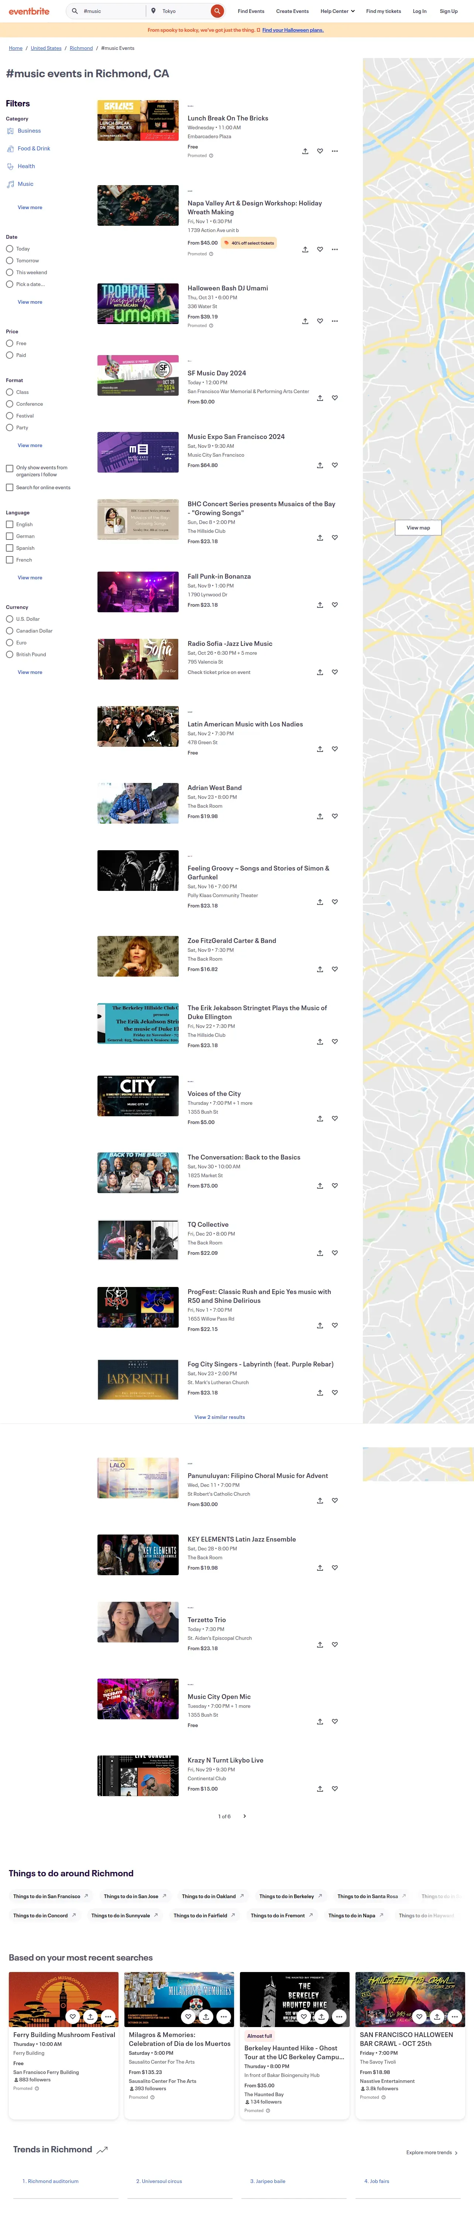Share the Lunch Break On The Bricks event
The image size is (474, 2217).
click(305, 151)
